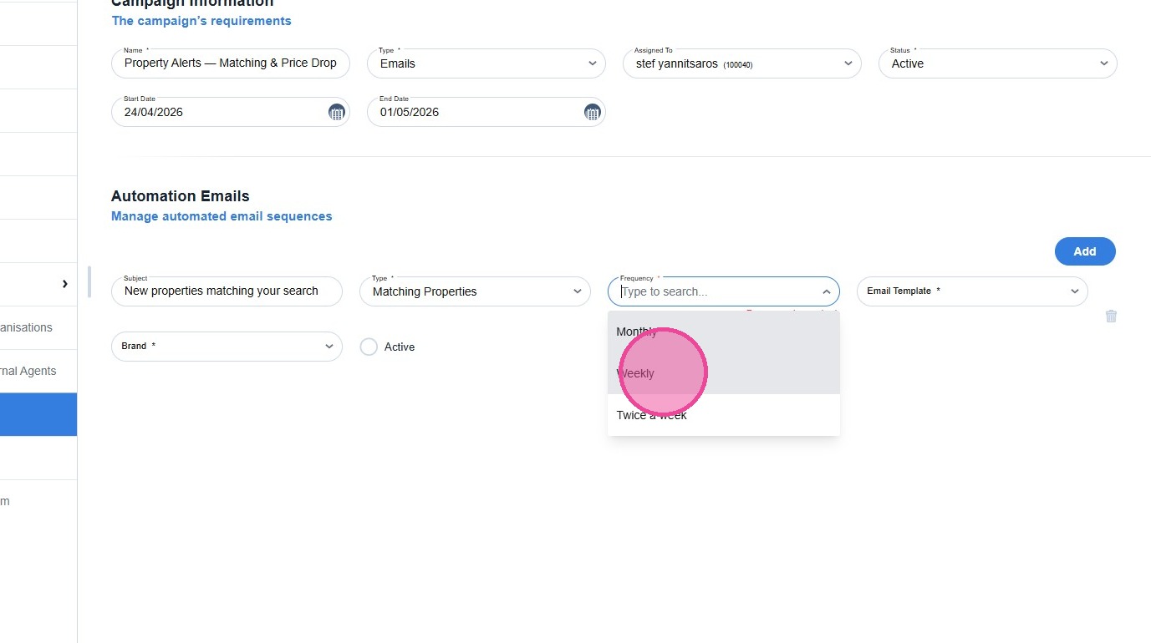Click the campaign Name input field
The image size is (1151, 643).
(231, 63)
